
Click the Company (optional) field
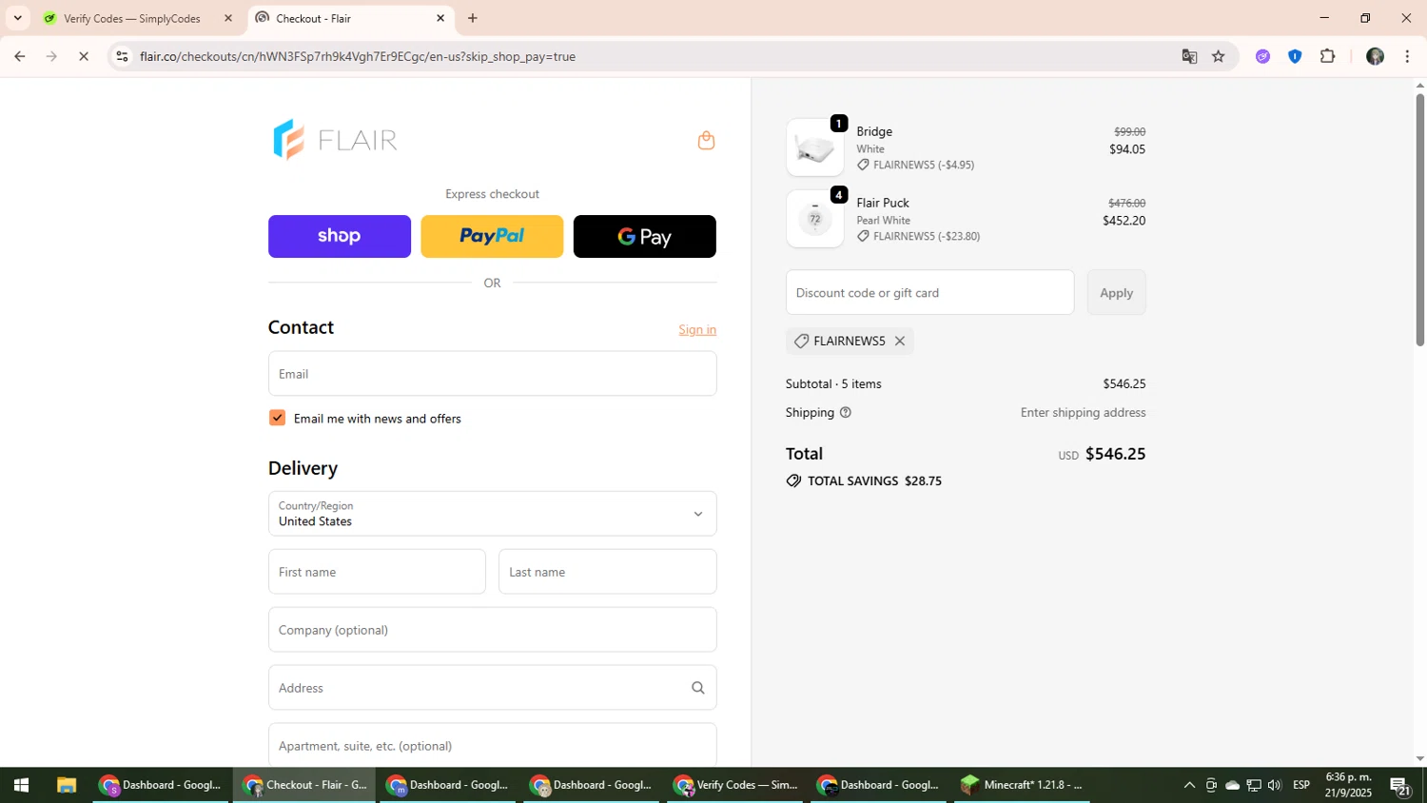(492, 630)
